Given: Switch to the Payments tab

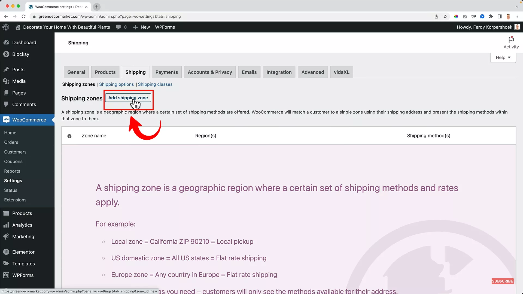Looking at the screenshot, I should [166, 72].
